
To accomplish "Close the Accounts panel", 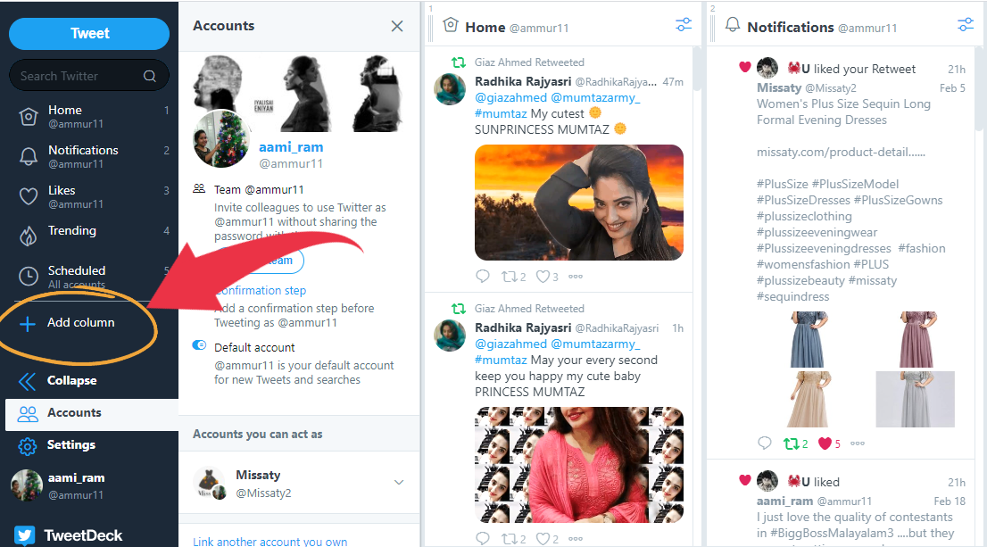I will pyautogui.click(x=397, y=27).
